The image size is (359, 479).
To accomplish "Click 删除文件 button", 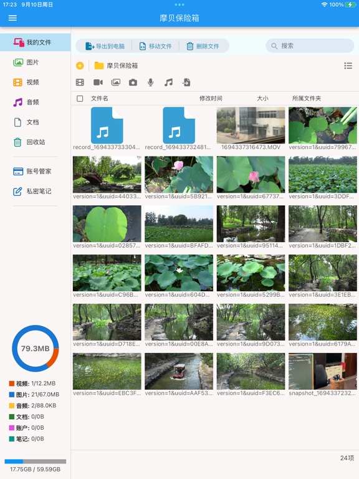I will (203, 46).
